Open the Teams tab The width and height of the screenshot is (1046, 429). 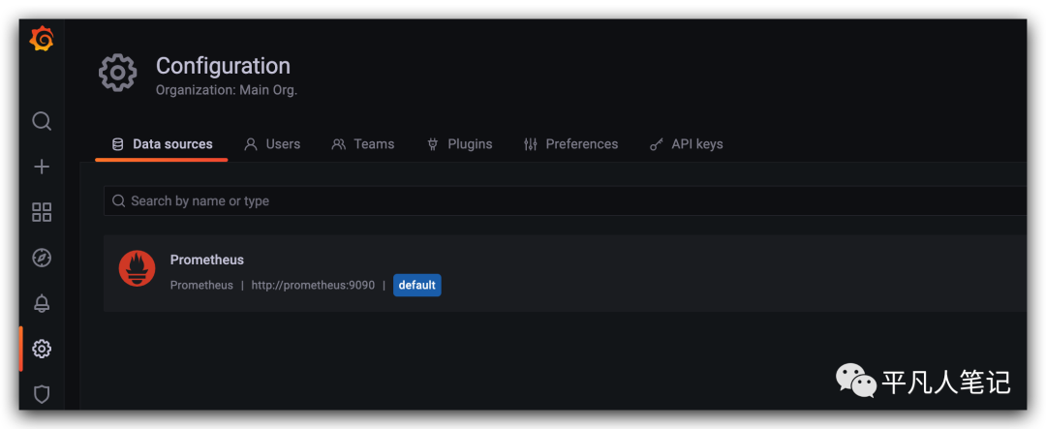363,144
